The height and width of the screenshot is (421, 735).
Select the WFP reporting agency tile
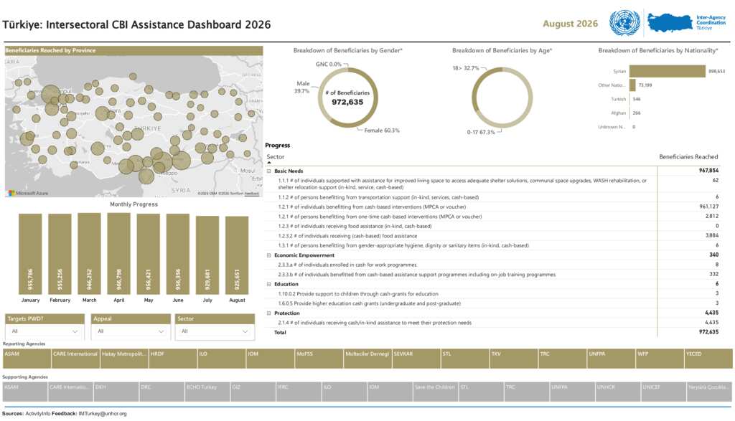pos(660,359)
